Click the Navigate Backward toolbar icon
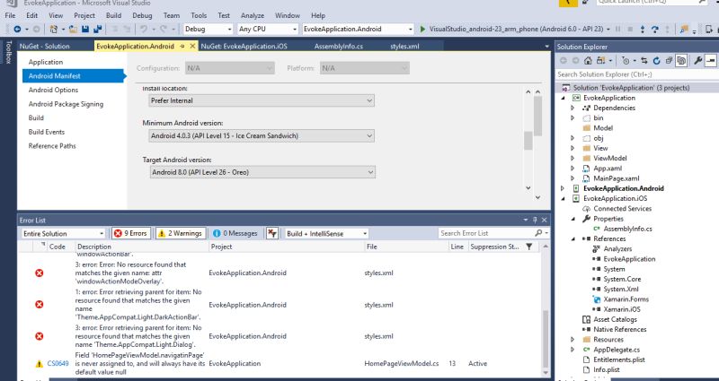The width and height of the screenshot is (719, 381). click(x=17, y=29)
